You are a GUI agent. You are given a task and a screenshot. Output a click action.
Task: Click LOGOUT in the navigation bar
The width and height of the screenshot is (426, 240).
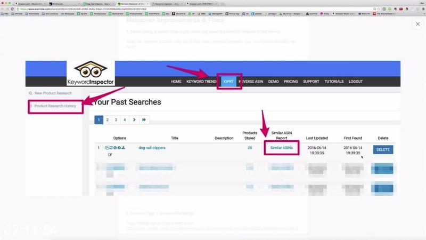(x=356, y=82)
